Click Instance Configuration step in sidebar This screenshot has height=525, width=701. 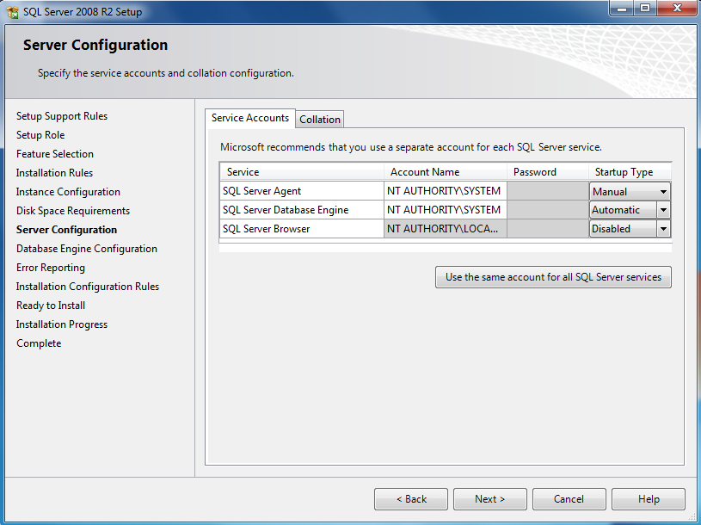point(68,192)
